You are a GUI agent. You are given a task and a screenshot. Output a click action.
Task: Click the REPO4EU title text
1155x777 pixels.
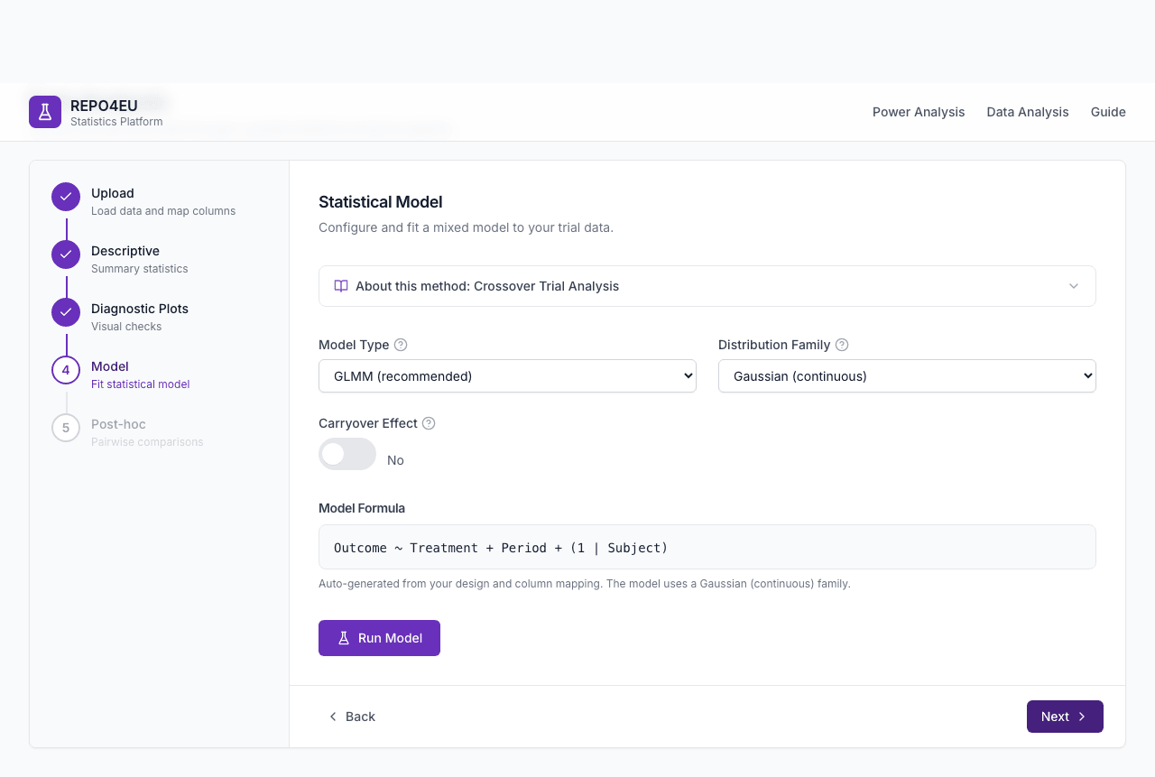104,106
